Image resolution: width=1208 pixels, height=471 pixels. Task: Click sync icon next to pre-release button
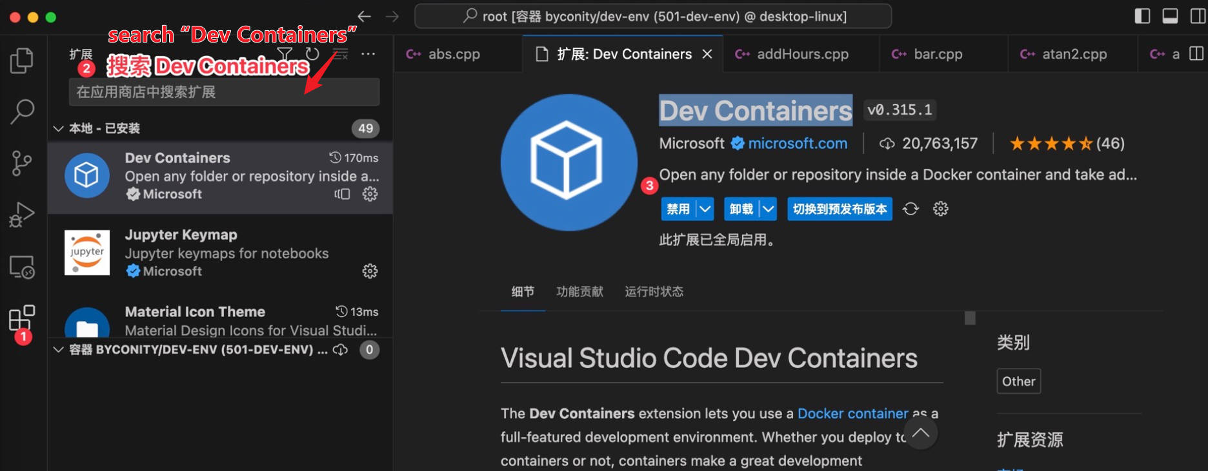911,209
